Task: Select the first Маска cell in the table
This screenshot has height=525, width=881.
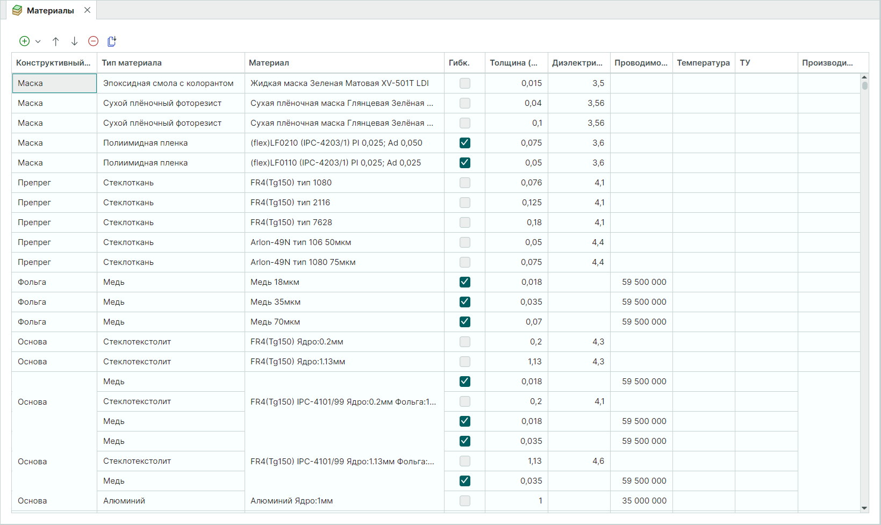Action: [54, 83]
